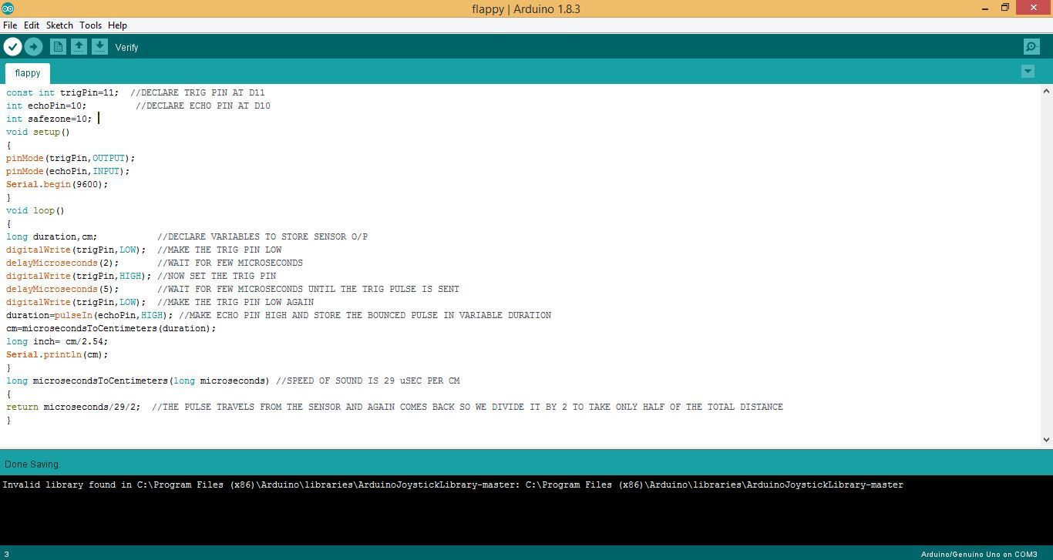Image resolution: width=1053 pixels, height=560 pixels.
Task: Close the Arduino IDE window
Action: (1034, 8)
